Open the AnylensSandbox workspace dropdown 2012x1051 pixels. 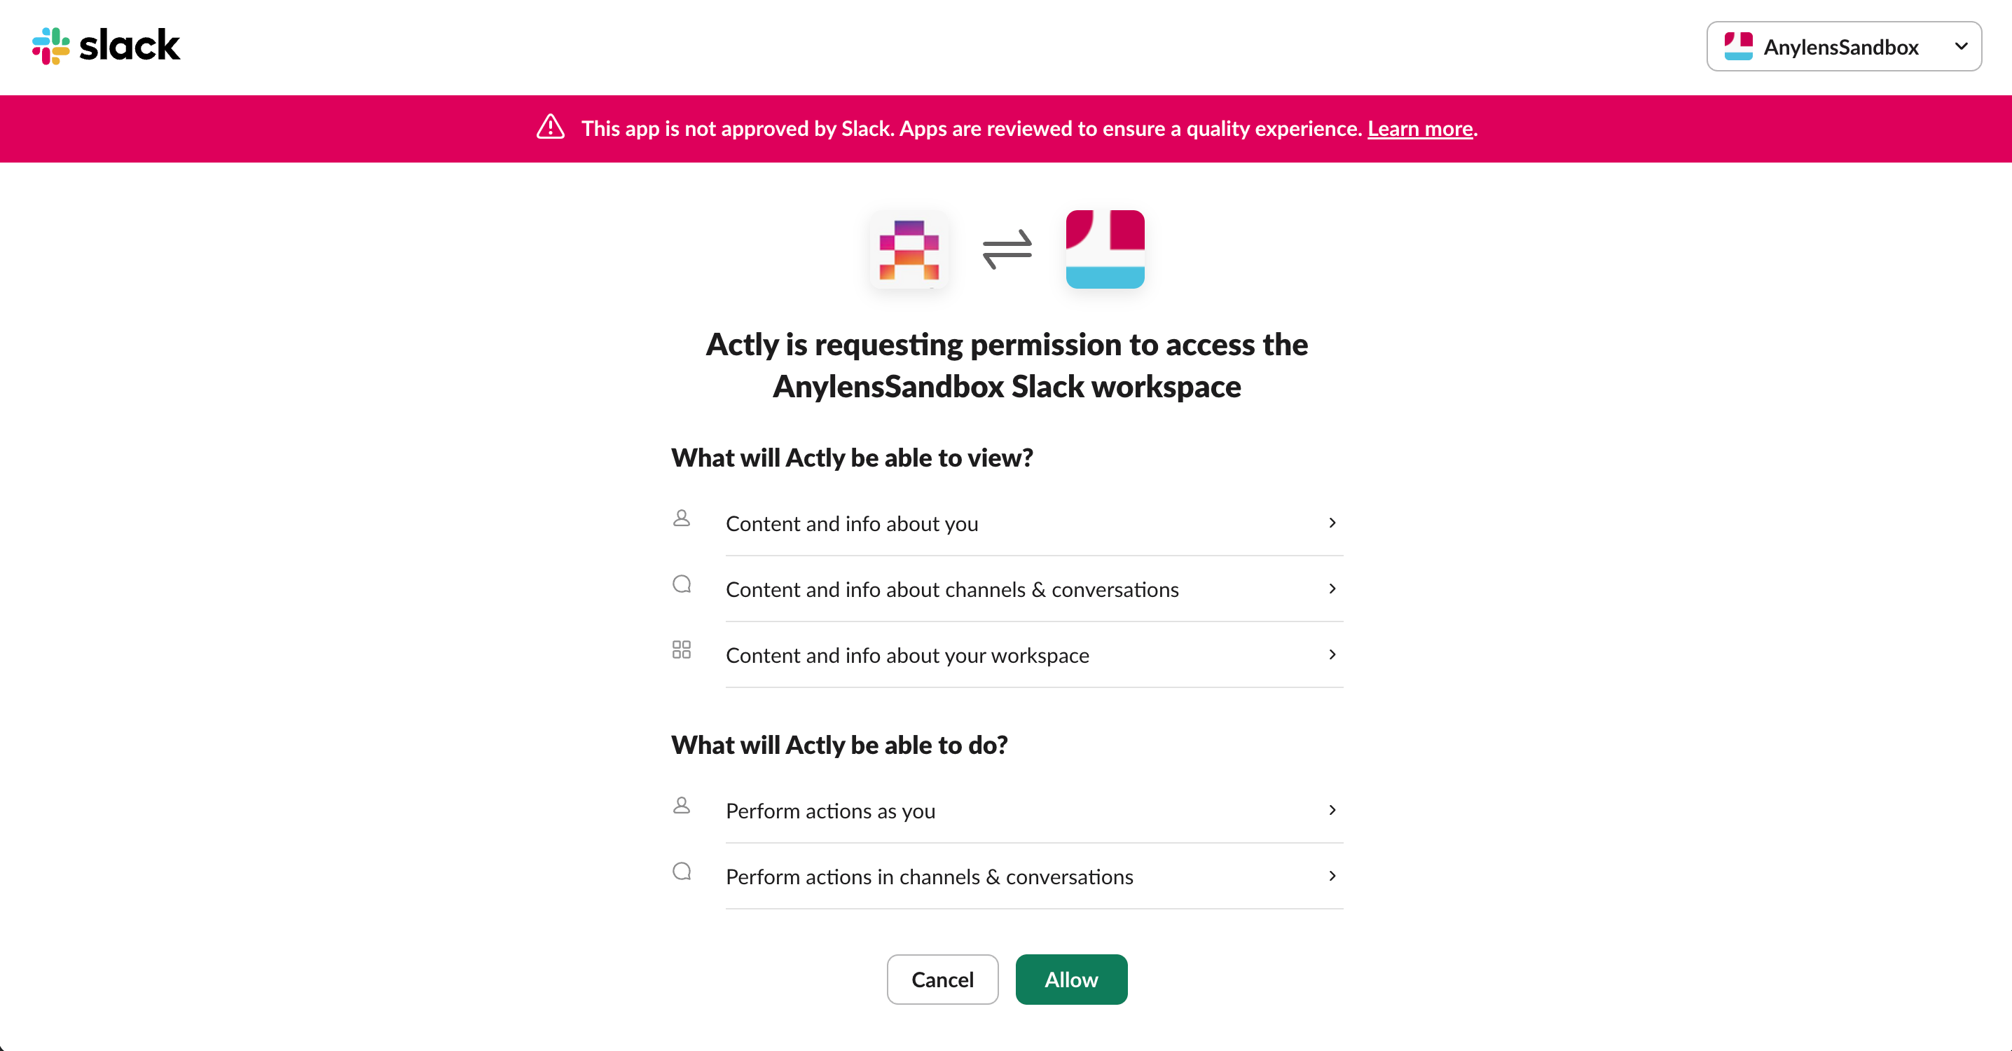click(1844, 46)
